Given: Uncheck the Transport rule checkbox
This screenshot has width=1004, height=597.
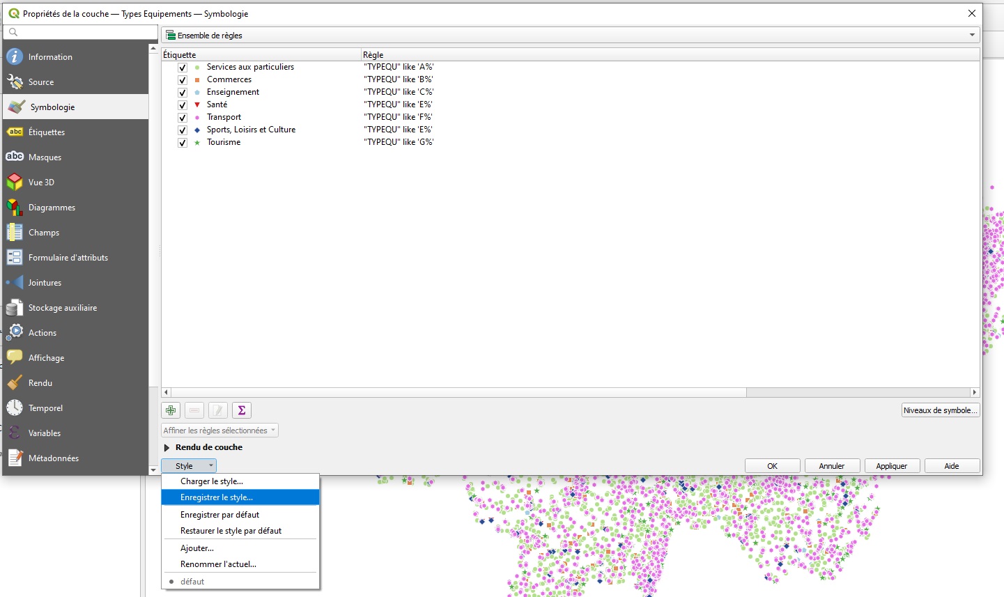Looking at the screenshot, I should coord(183,118).
